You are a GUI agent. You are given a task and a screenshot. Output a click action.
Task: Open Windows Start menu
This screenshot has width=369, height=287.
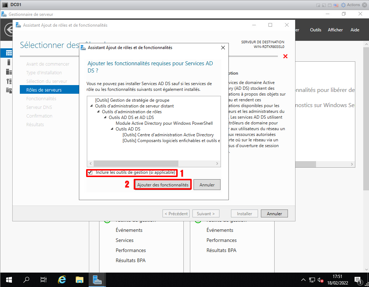coord(9,279)
